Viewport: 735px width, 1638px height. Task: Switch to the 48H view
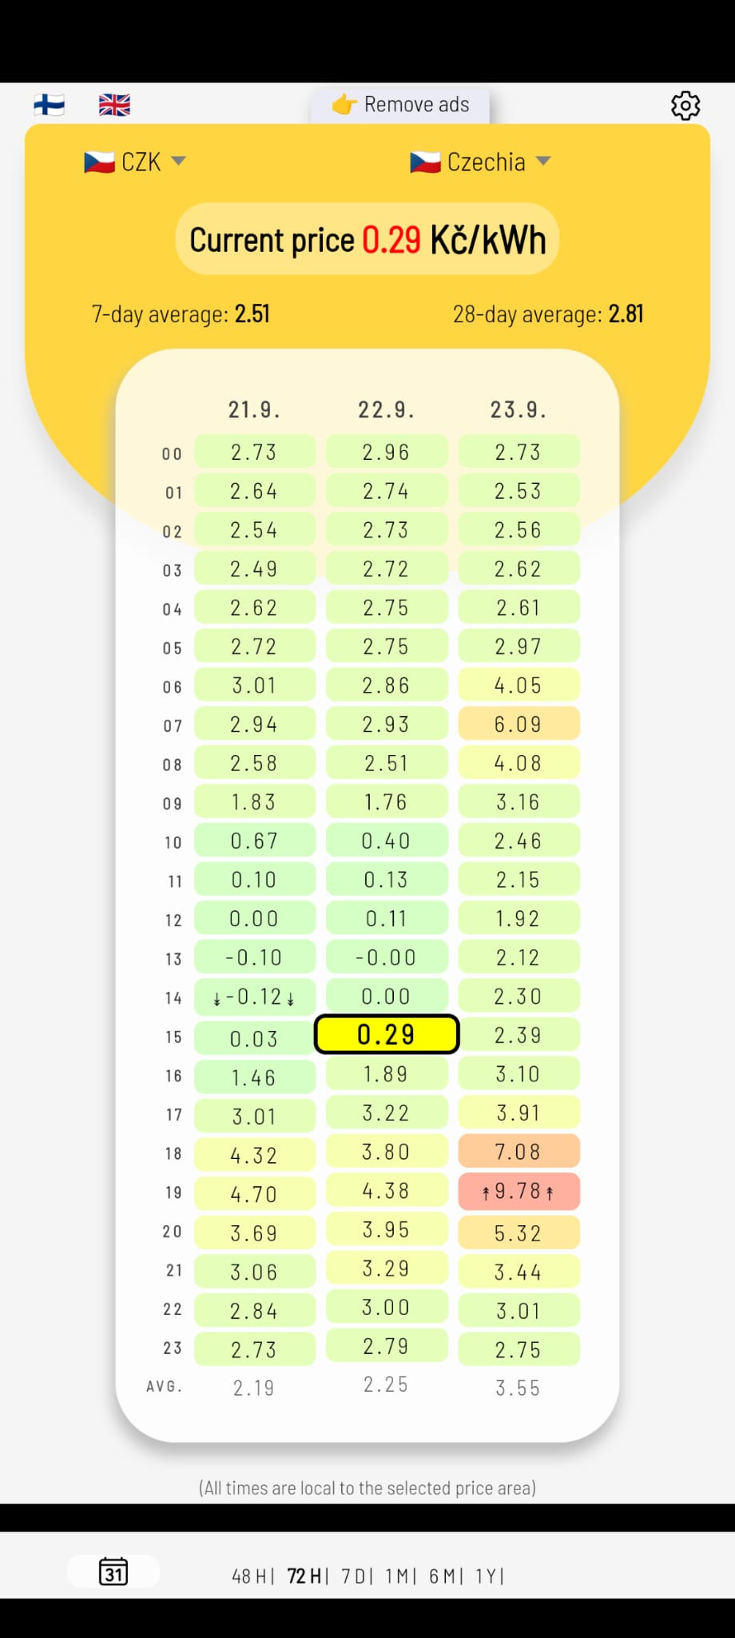coord(249,1576)
